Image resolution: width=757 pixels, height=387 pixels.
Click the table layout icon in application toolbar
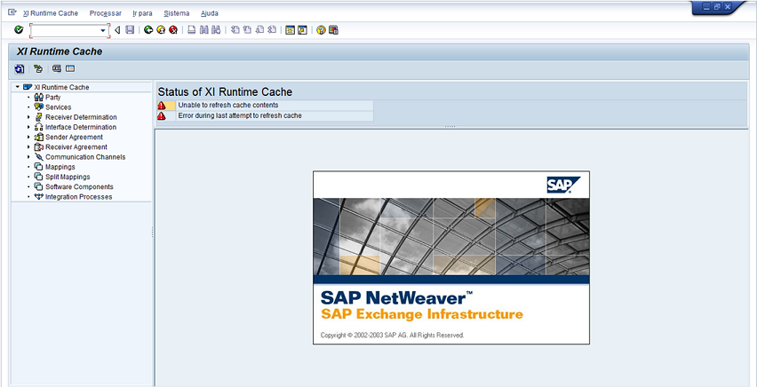pos(70,69)
